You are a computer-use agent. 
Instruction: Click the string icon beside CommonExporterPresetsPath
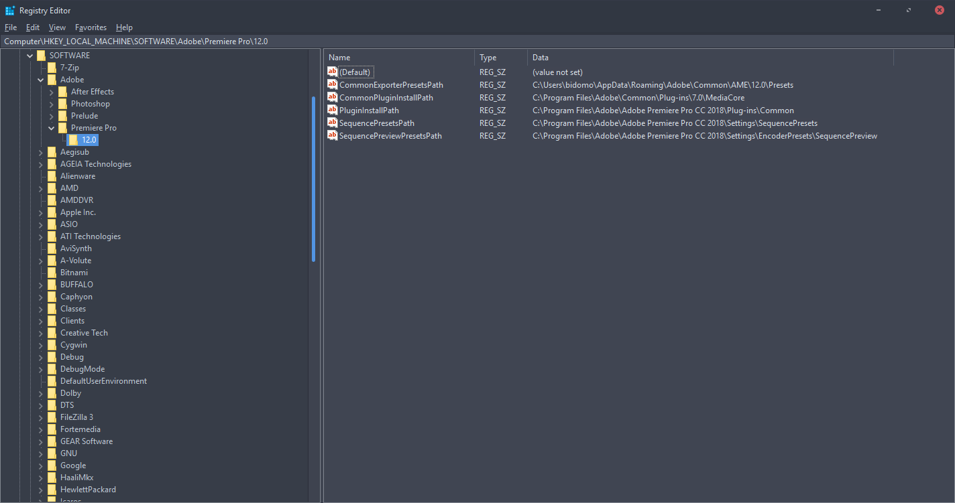tap(332, 84)
